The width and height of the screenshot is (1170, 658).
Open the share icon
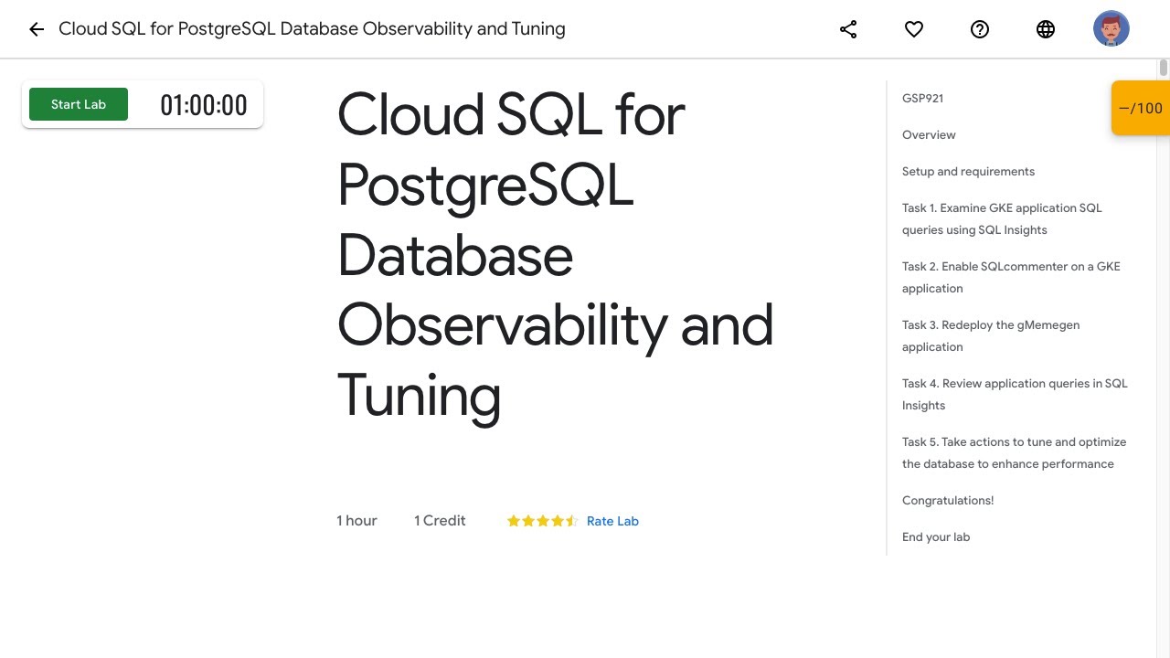[848, 29]
